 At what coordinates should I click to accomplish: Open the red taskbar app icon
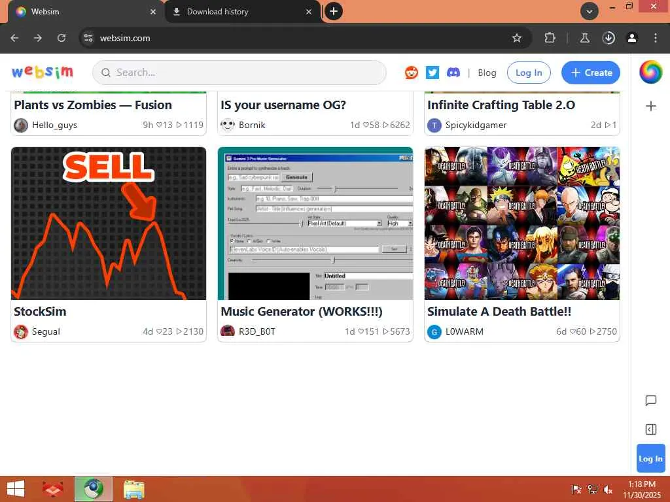coord(52,489)
